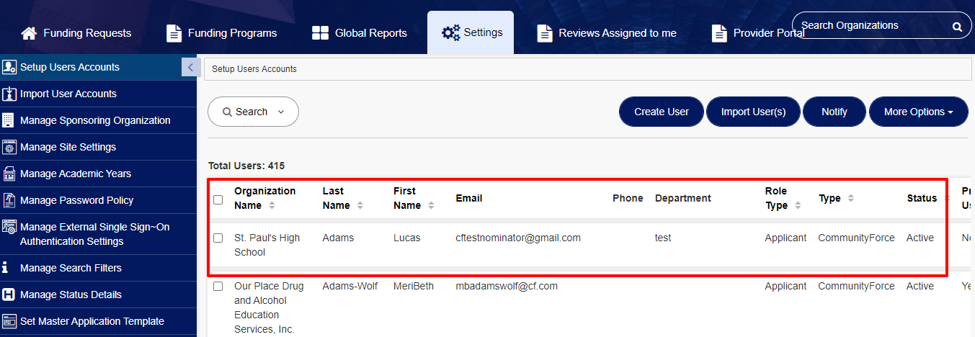Click the Phone column header
This screenshot has height=337, width=975.
[628, 198]
